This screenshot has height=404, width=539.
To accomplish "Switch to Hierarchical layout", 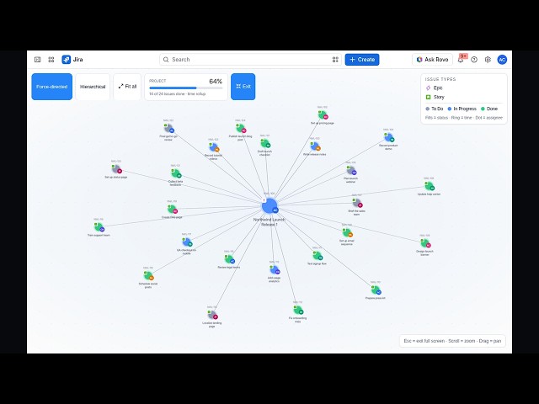I will point(93,87).
